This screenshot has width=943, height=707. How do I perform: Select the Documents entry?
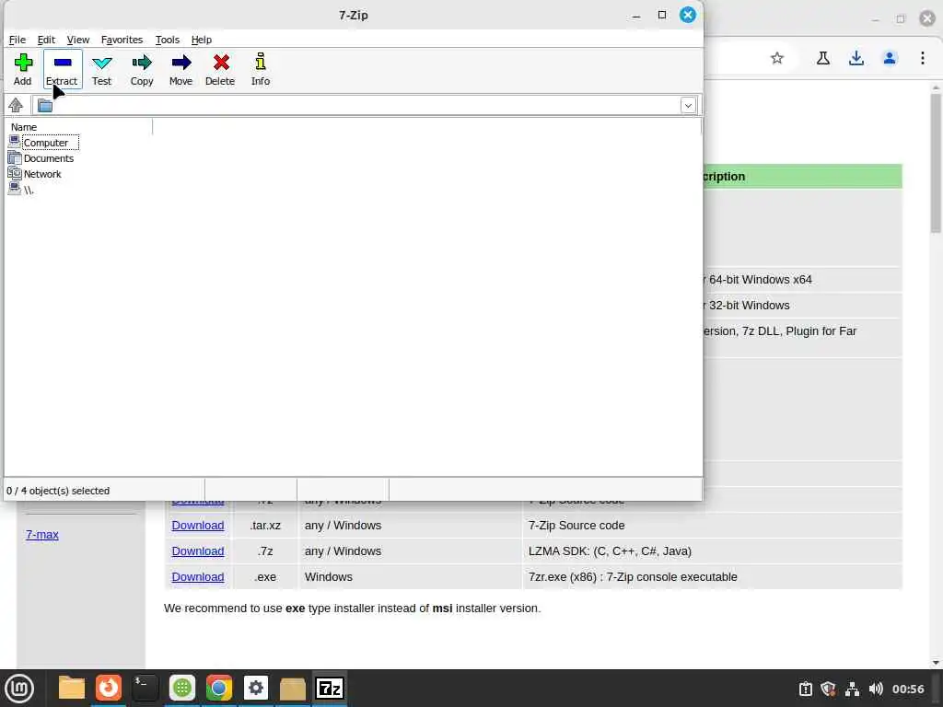(49, 158)
